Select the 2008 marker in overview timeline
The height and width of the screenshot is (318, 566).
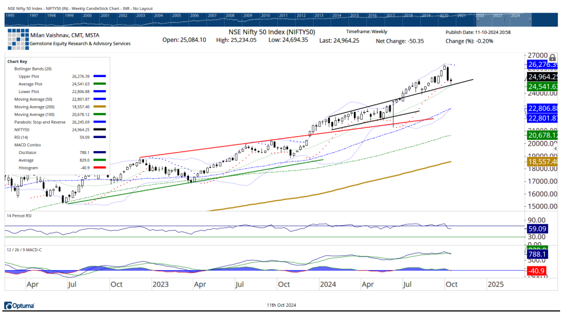(x=230, y=15)
